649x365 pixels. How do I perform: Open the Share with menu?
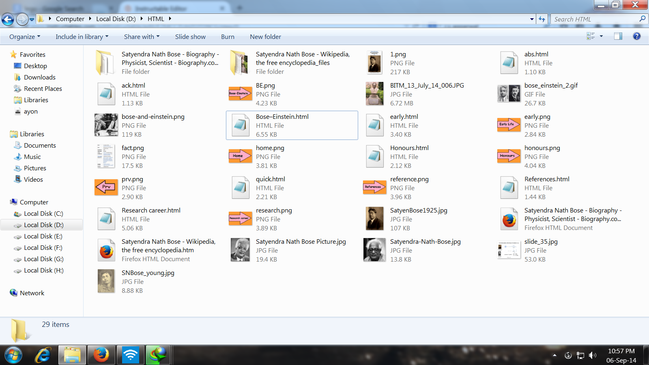click(x=142, y=36)
